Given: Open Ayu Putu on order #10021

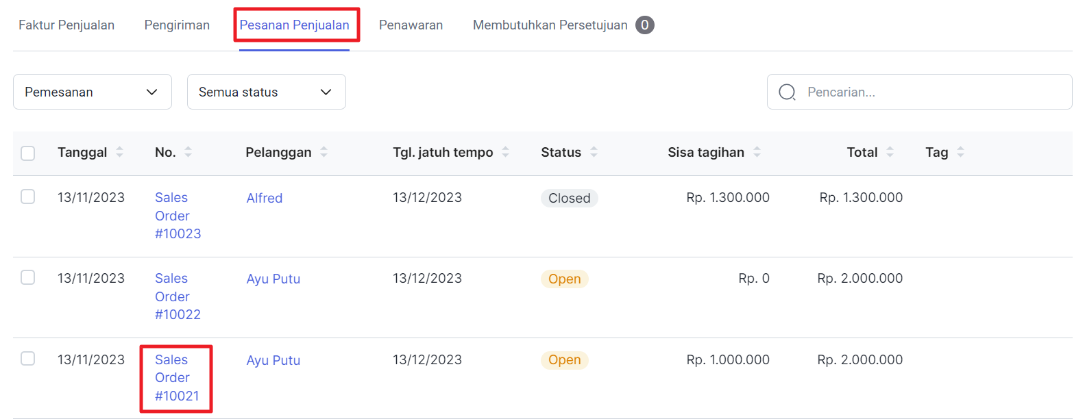Looking at the screenshot, I should click(273, 360).
